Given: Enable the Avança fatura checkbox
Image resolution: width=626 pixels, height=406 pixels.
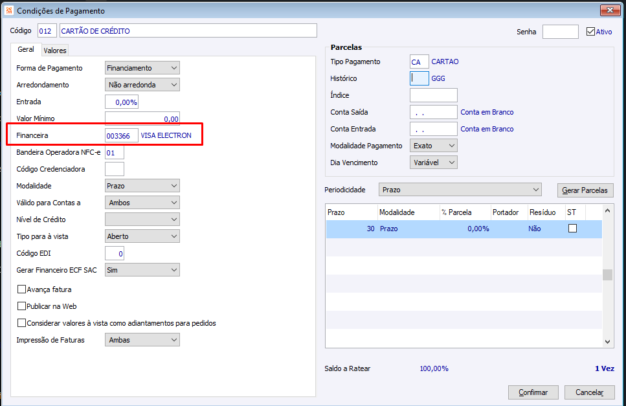Looking at the screenshot, I should (21, 289).
